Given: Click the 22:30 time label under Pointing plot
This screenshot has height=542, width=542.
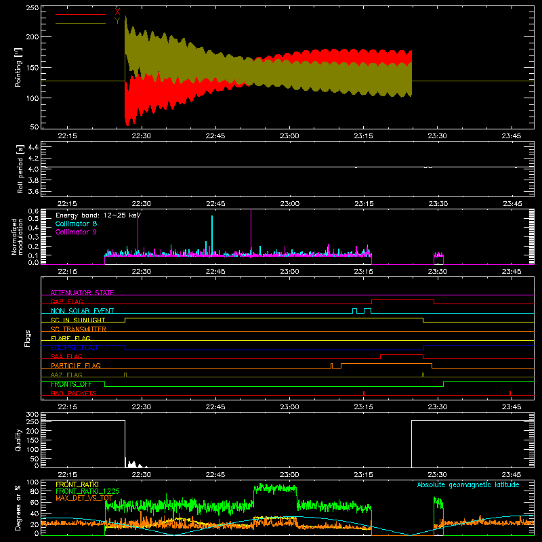Looking at the screenshot, I should pos(142,136).
